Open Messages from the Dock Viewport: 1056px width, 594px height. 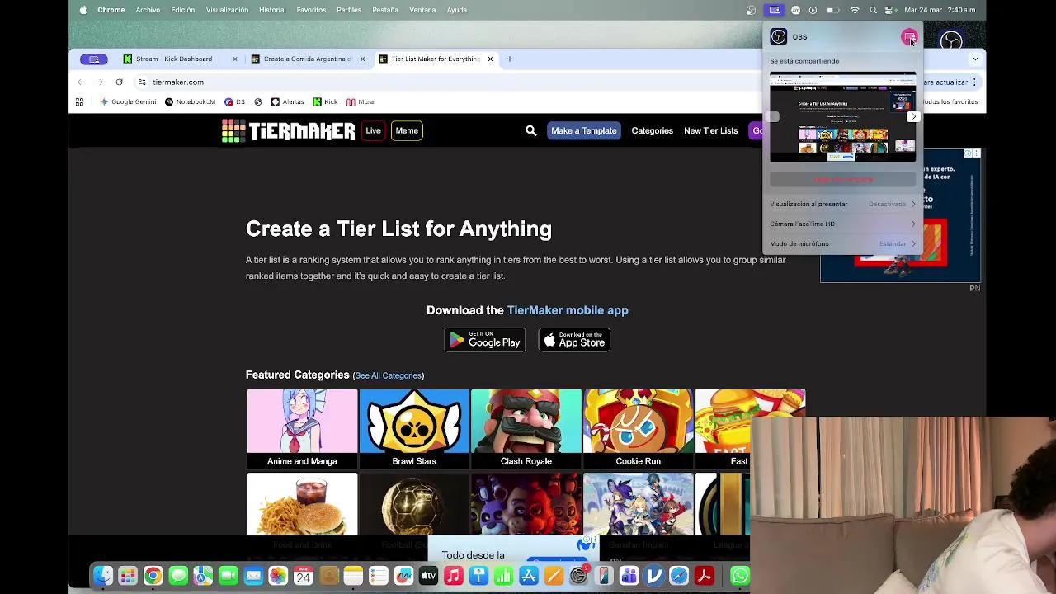(178, 576)
